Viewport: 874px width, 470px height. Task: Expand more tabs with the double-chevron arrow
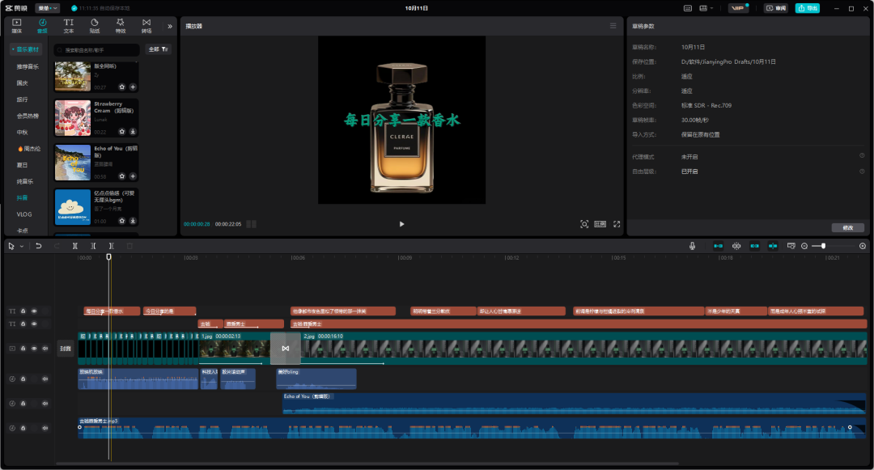[x=170, y=26]
